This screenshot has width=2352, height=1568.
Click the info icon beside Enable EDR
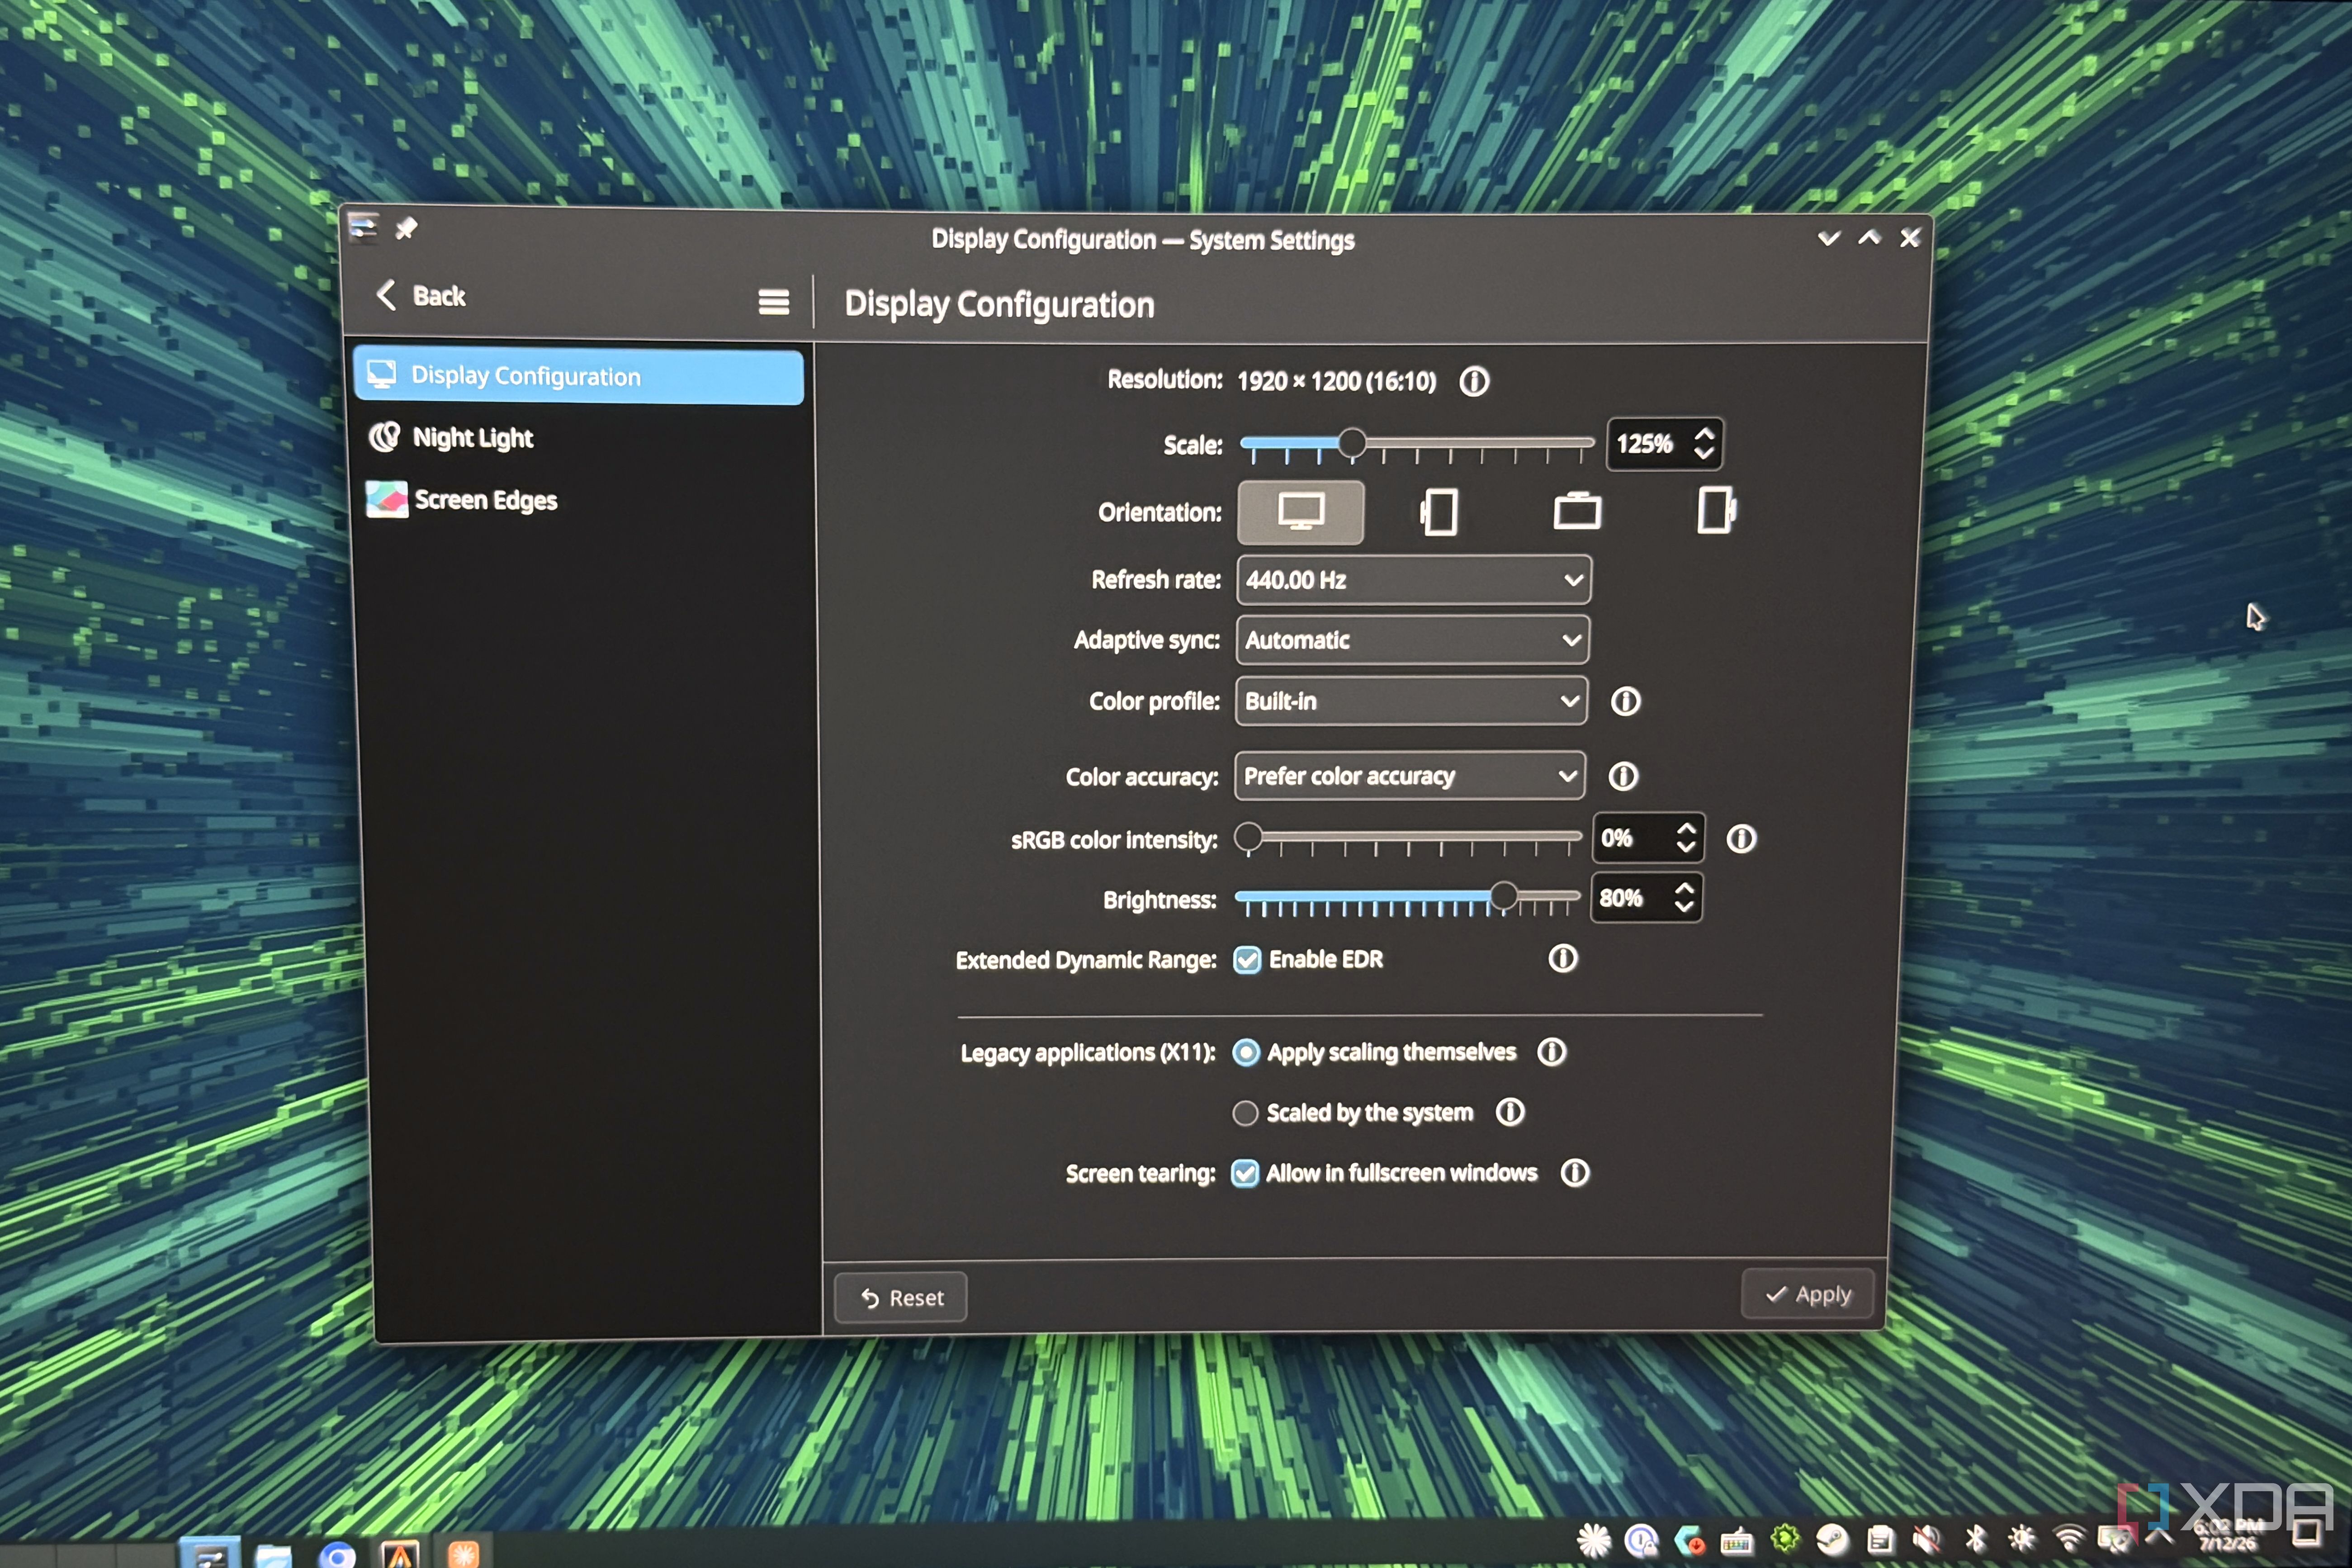point(1562,958)
